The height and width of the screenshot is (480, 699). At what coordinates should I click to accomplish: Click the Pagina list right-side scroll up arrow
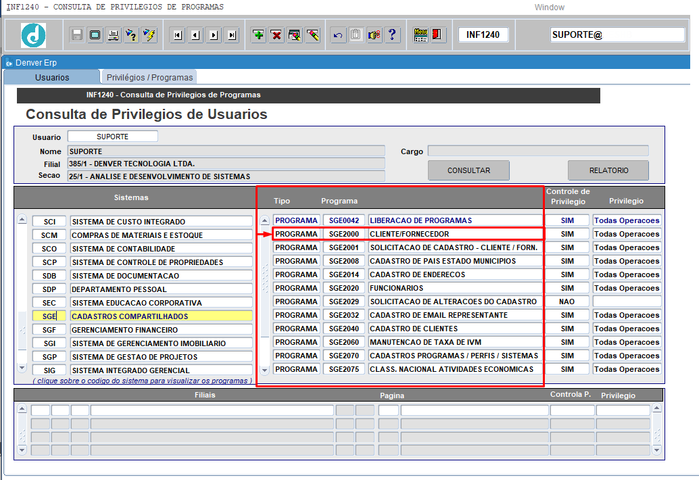point(656,408)
